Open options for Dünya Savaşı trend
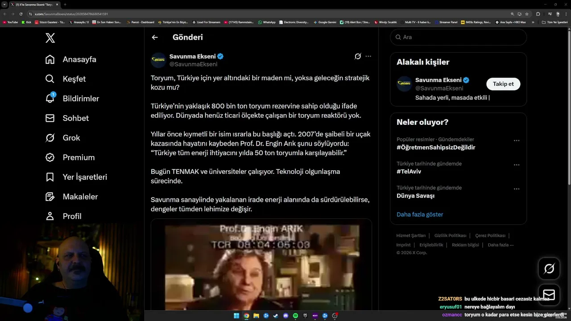The width and height of the screenshot is (571, 321). (x=517, y=189)
